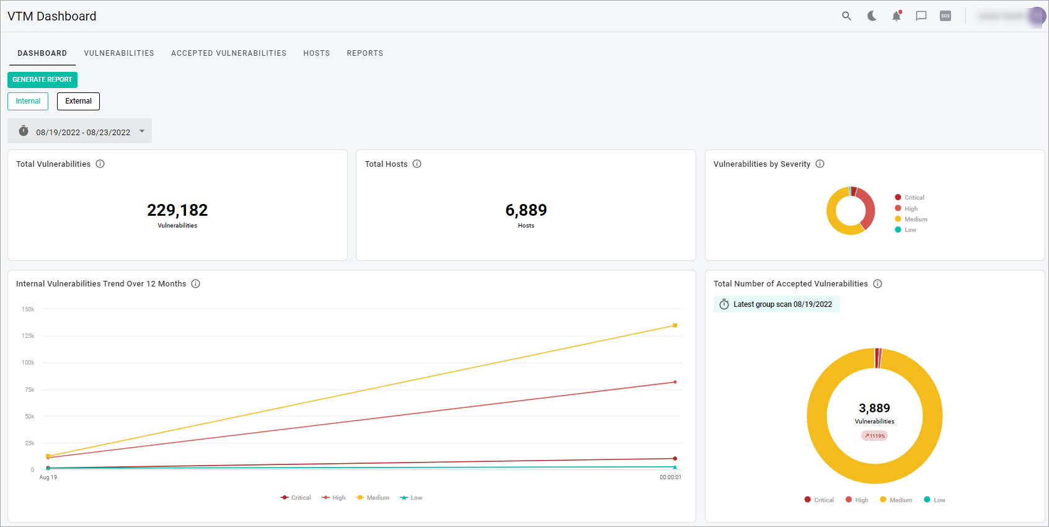The width and height of the screenshot is (1049, 527).
Task: Expand the date range dropdown arrow
Action: 142,131
